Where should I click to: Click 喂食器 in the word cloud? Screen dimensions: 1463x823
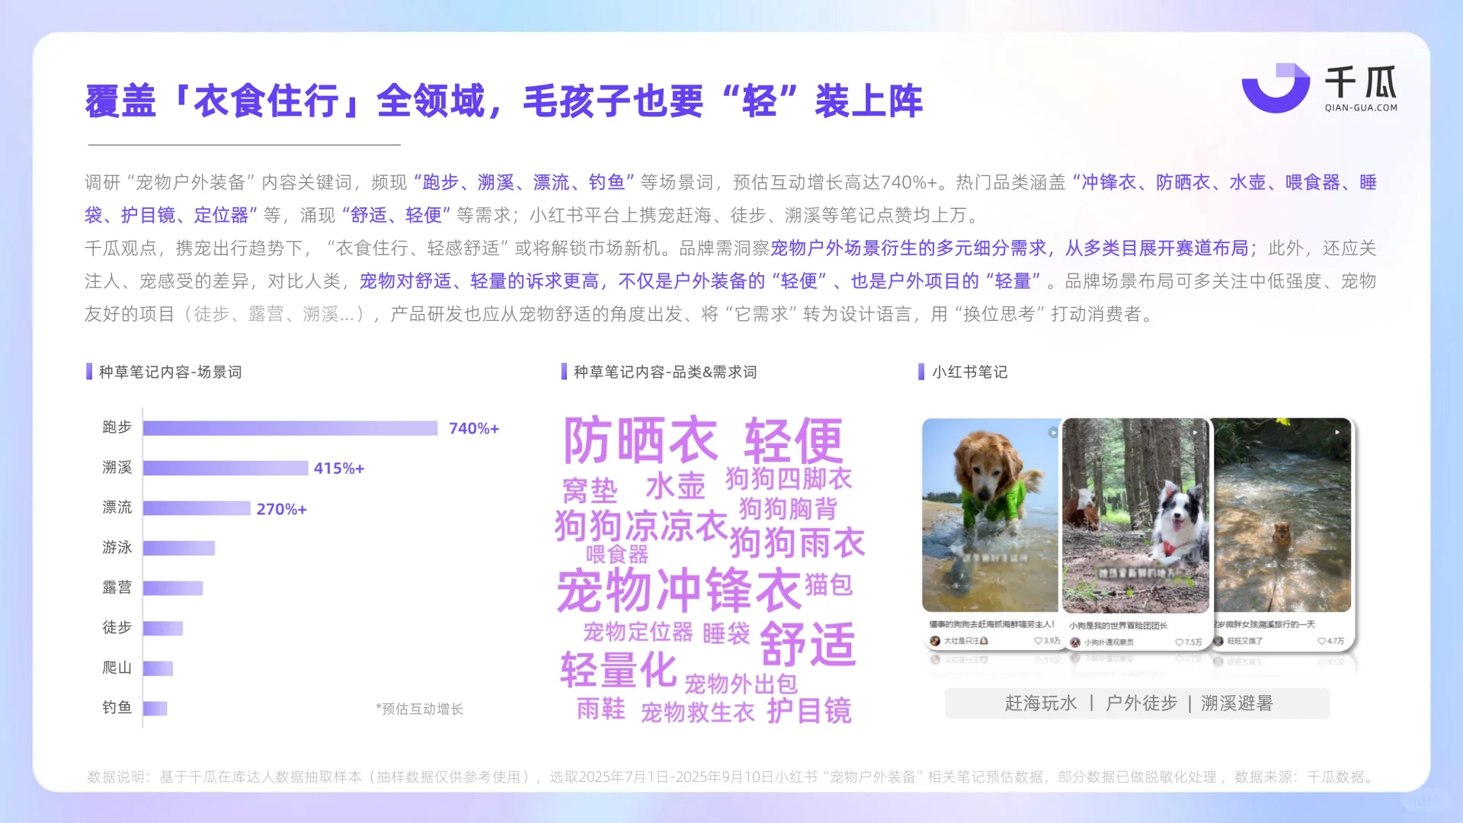[x=617, y=554]
